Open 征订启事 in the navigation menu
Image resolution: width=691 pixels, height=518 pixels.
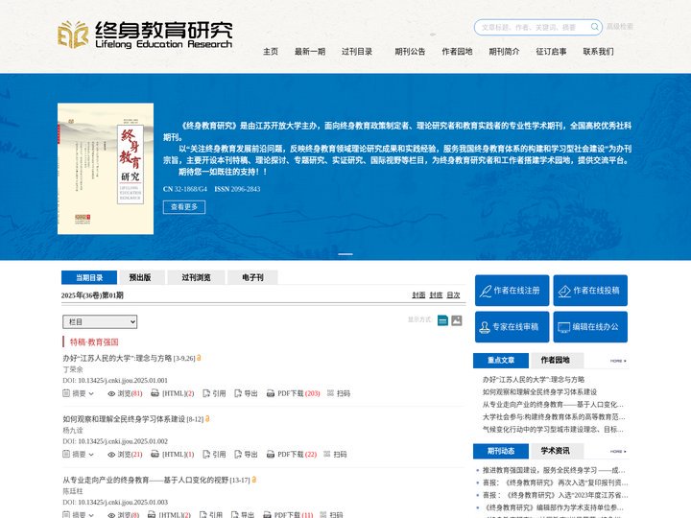click(551, 52)
